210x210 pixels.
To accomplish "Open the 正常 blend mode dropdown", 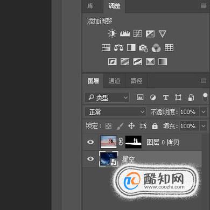I will coord(115,112).
